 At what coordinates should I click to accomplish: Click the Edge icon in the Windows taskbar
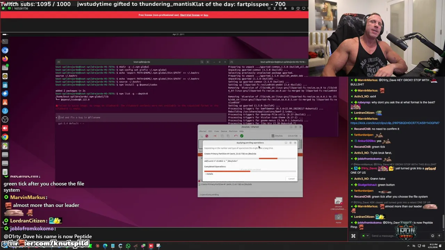tap(105, 246)
